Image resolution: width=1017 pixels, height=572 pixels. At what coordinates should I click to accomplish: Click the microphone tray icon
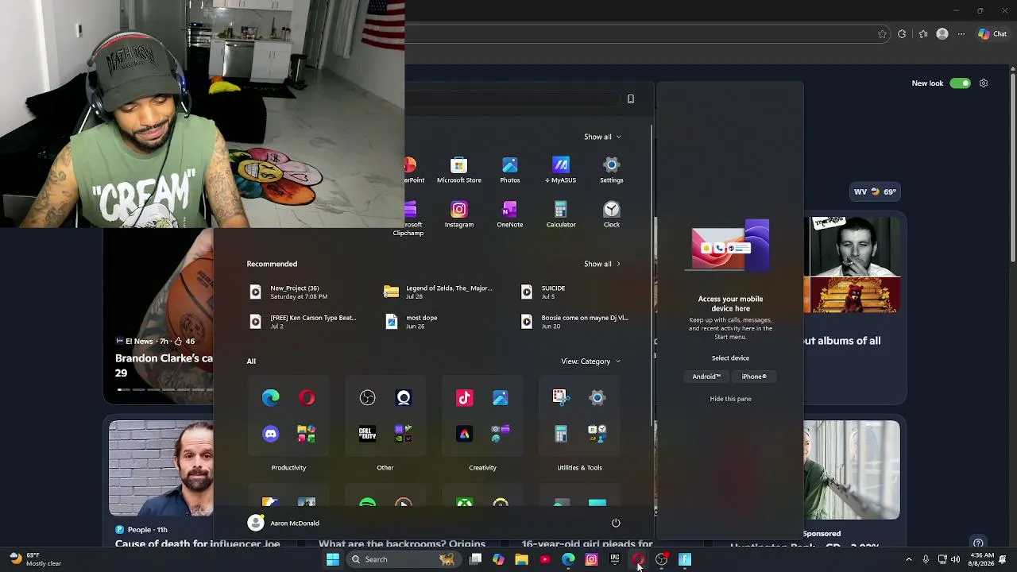pos(926,559)
